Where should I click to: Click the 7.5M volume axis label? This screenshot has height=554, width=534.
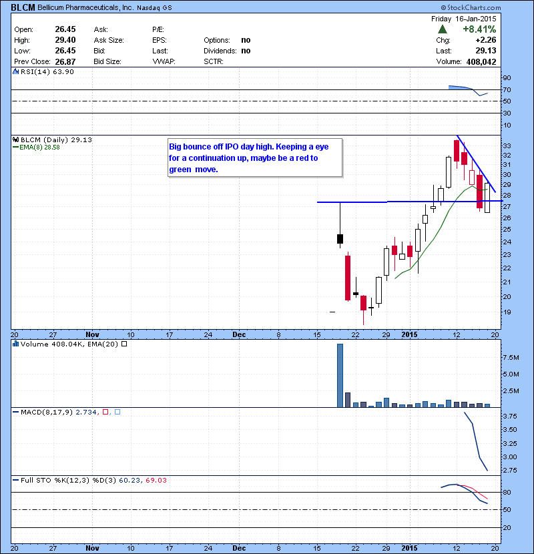click(x=511, y=358)
